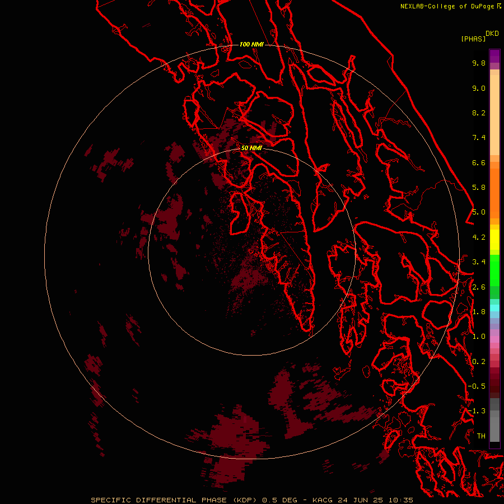Screen dimensions: 504x504
Task: Click the '9.0' legend value
Action: (x=479, y=88)
